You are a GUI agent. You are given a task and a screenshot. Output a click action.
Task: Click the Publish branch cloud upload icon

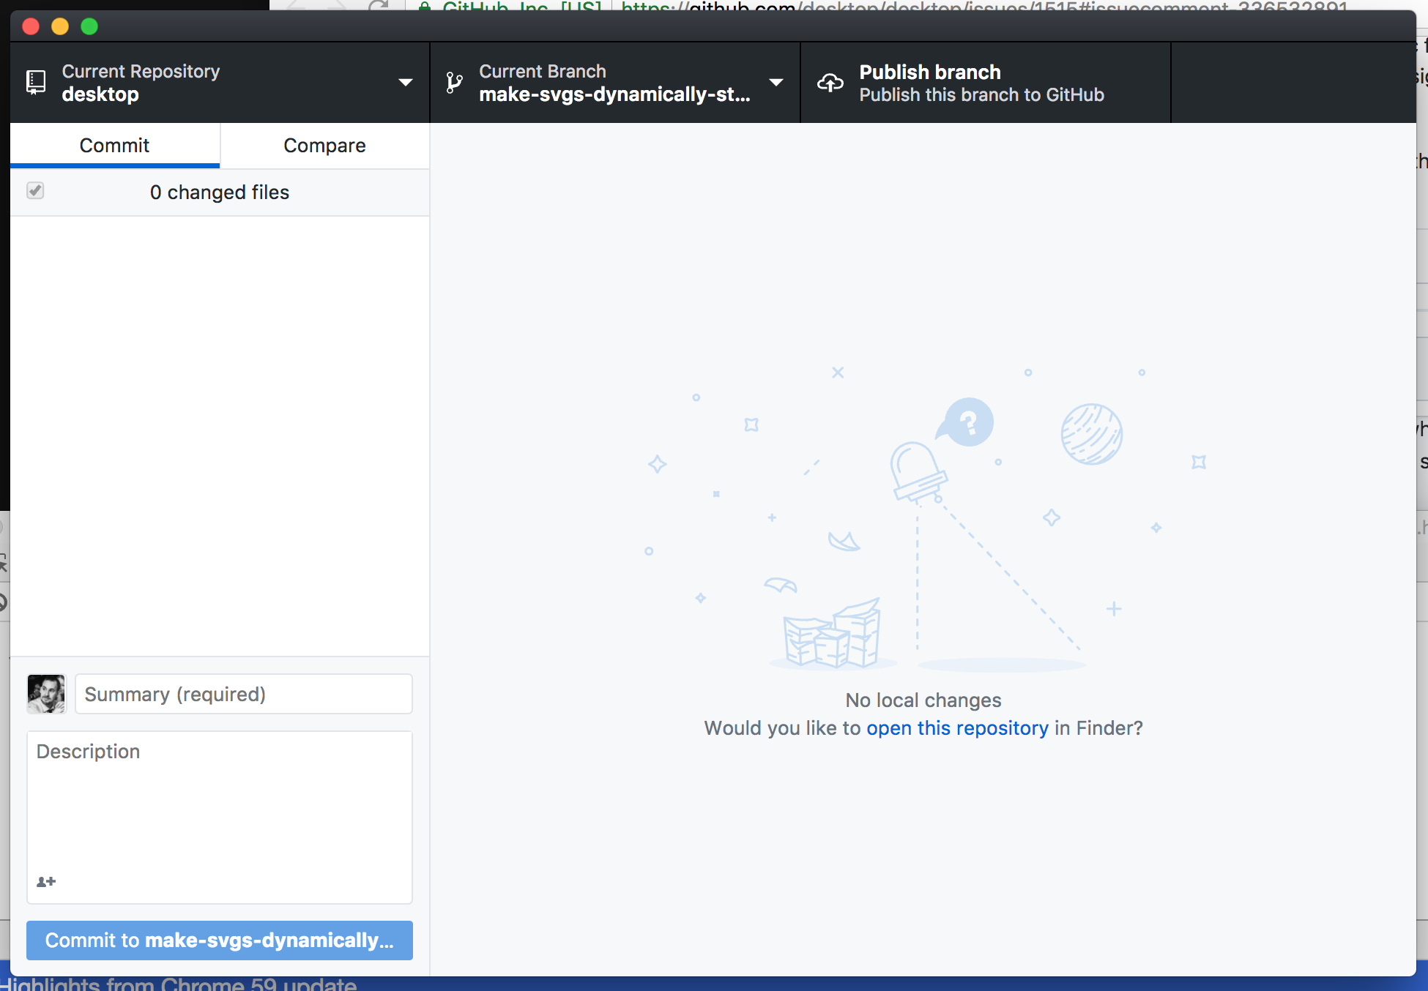830,83
